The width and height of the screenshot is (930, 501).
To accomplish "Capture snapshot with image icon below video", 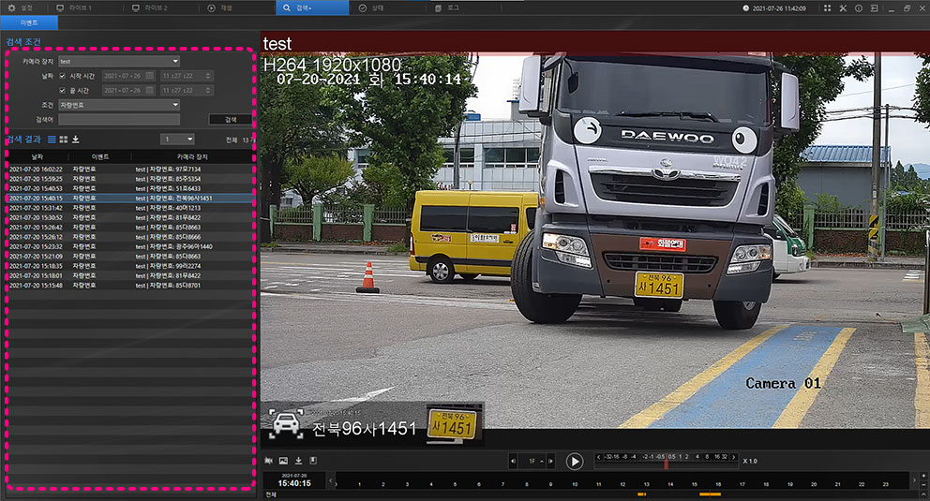I will click(x=283, y=461).
